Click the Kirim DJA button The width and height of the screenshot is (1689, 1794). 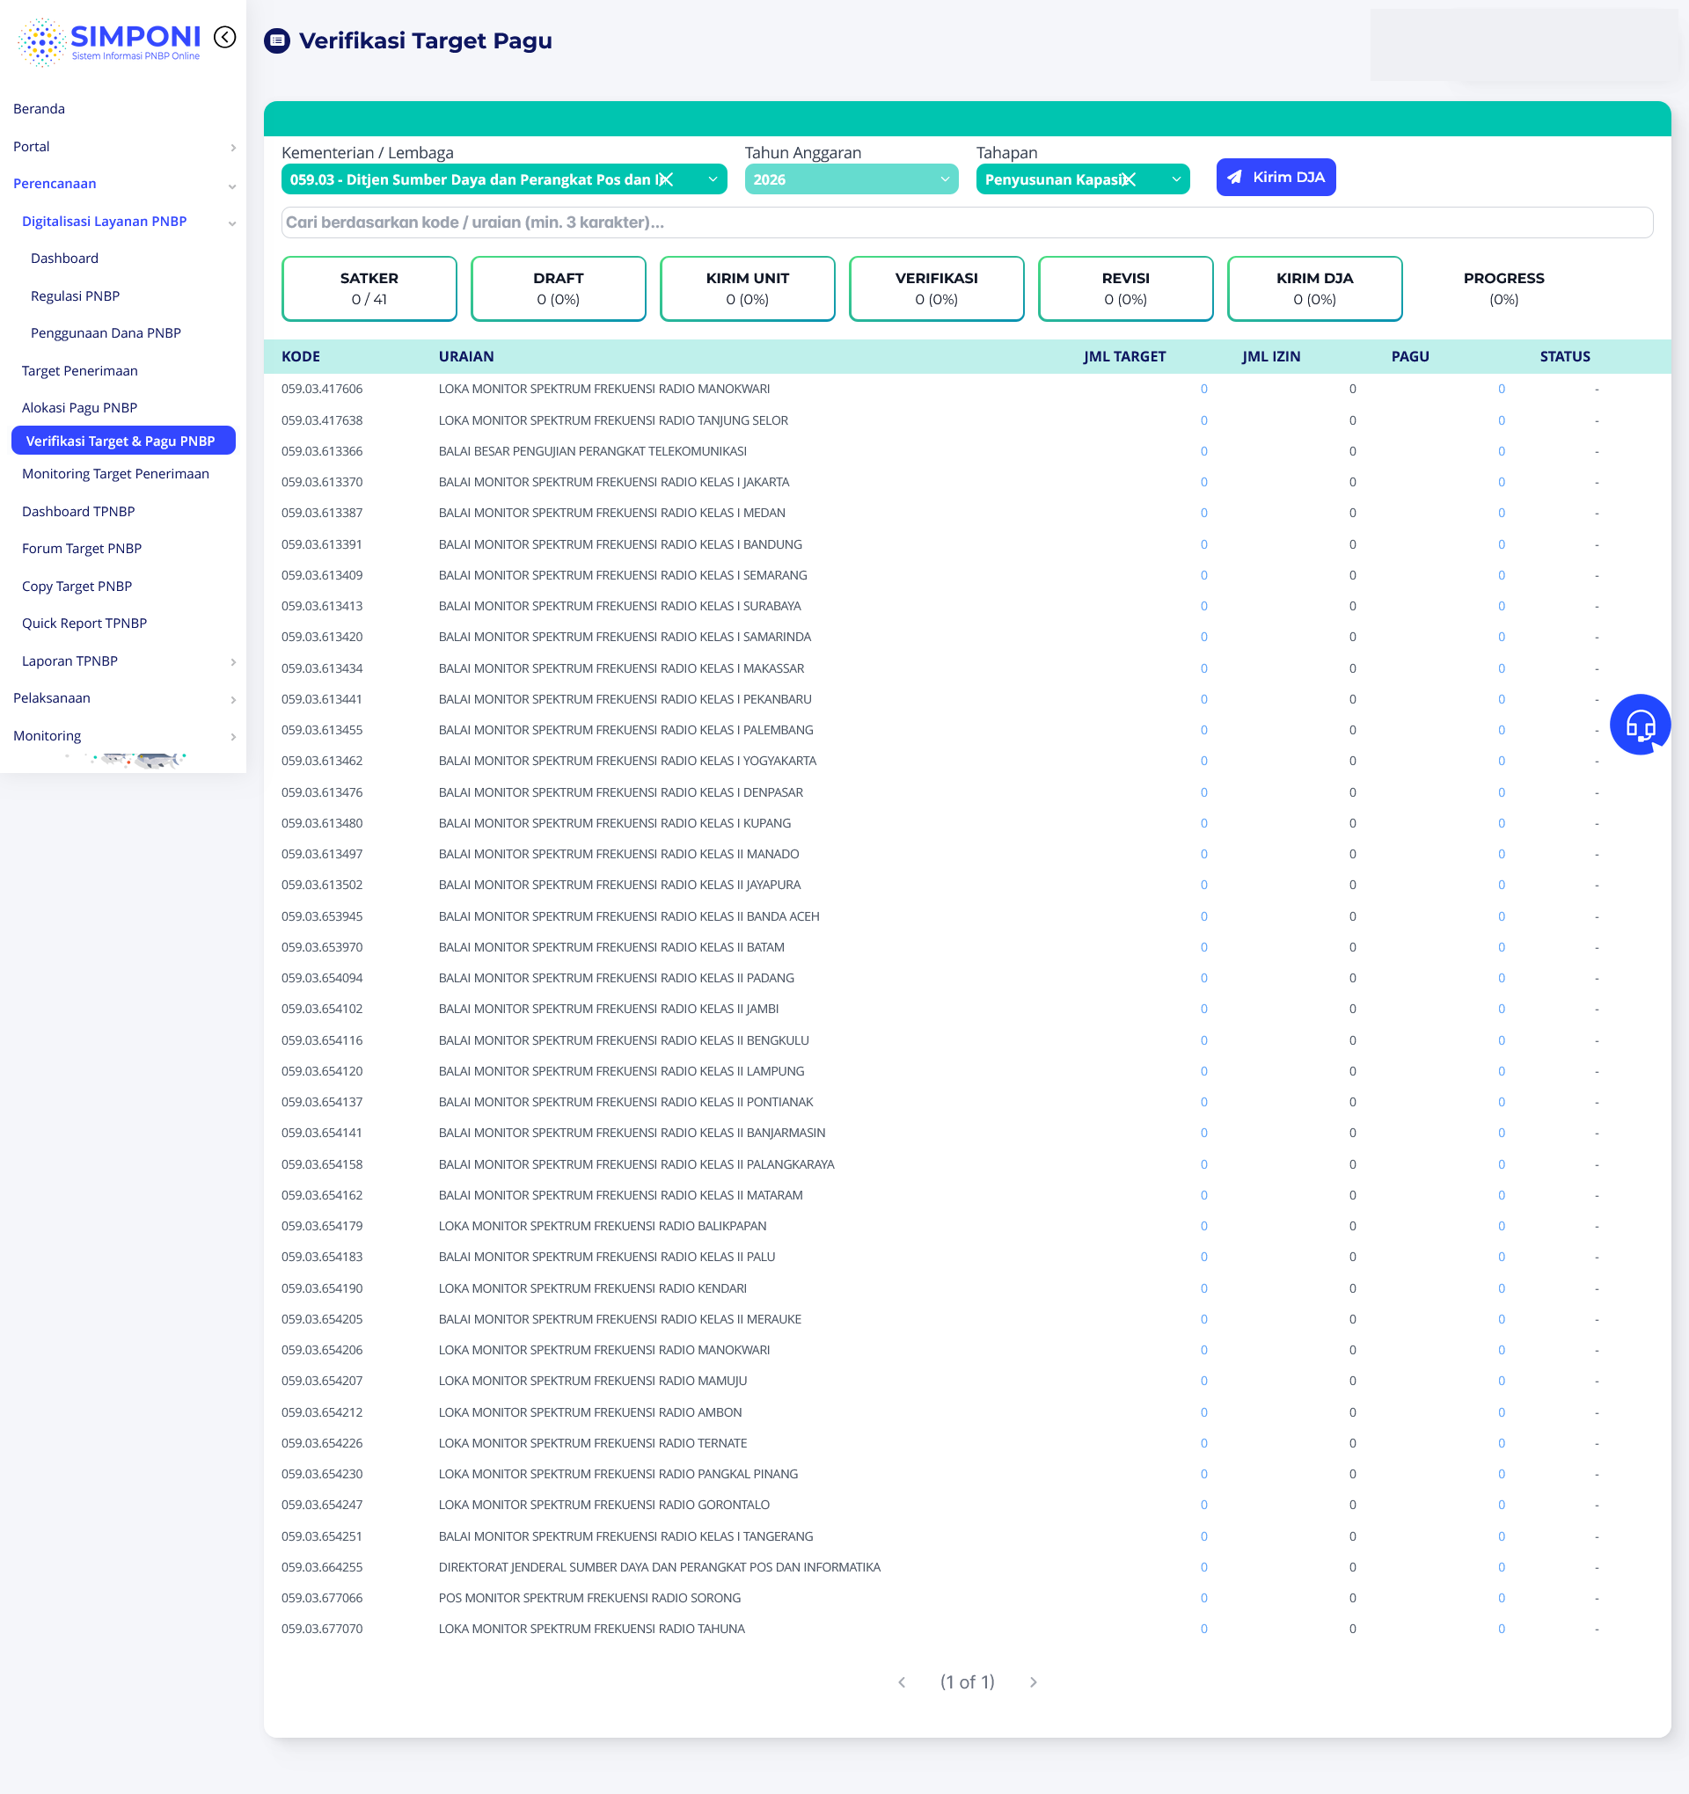point(1275,177)
